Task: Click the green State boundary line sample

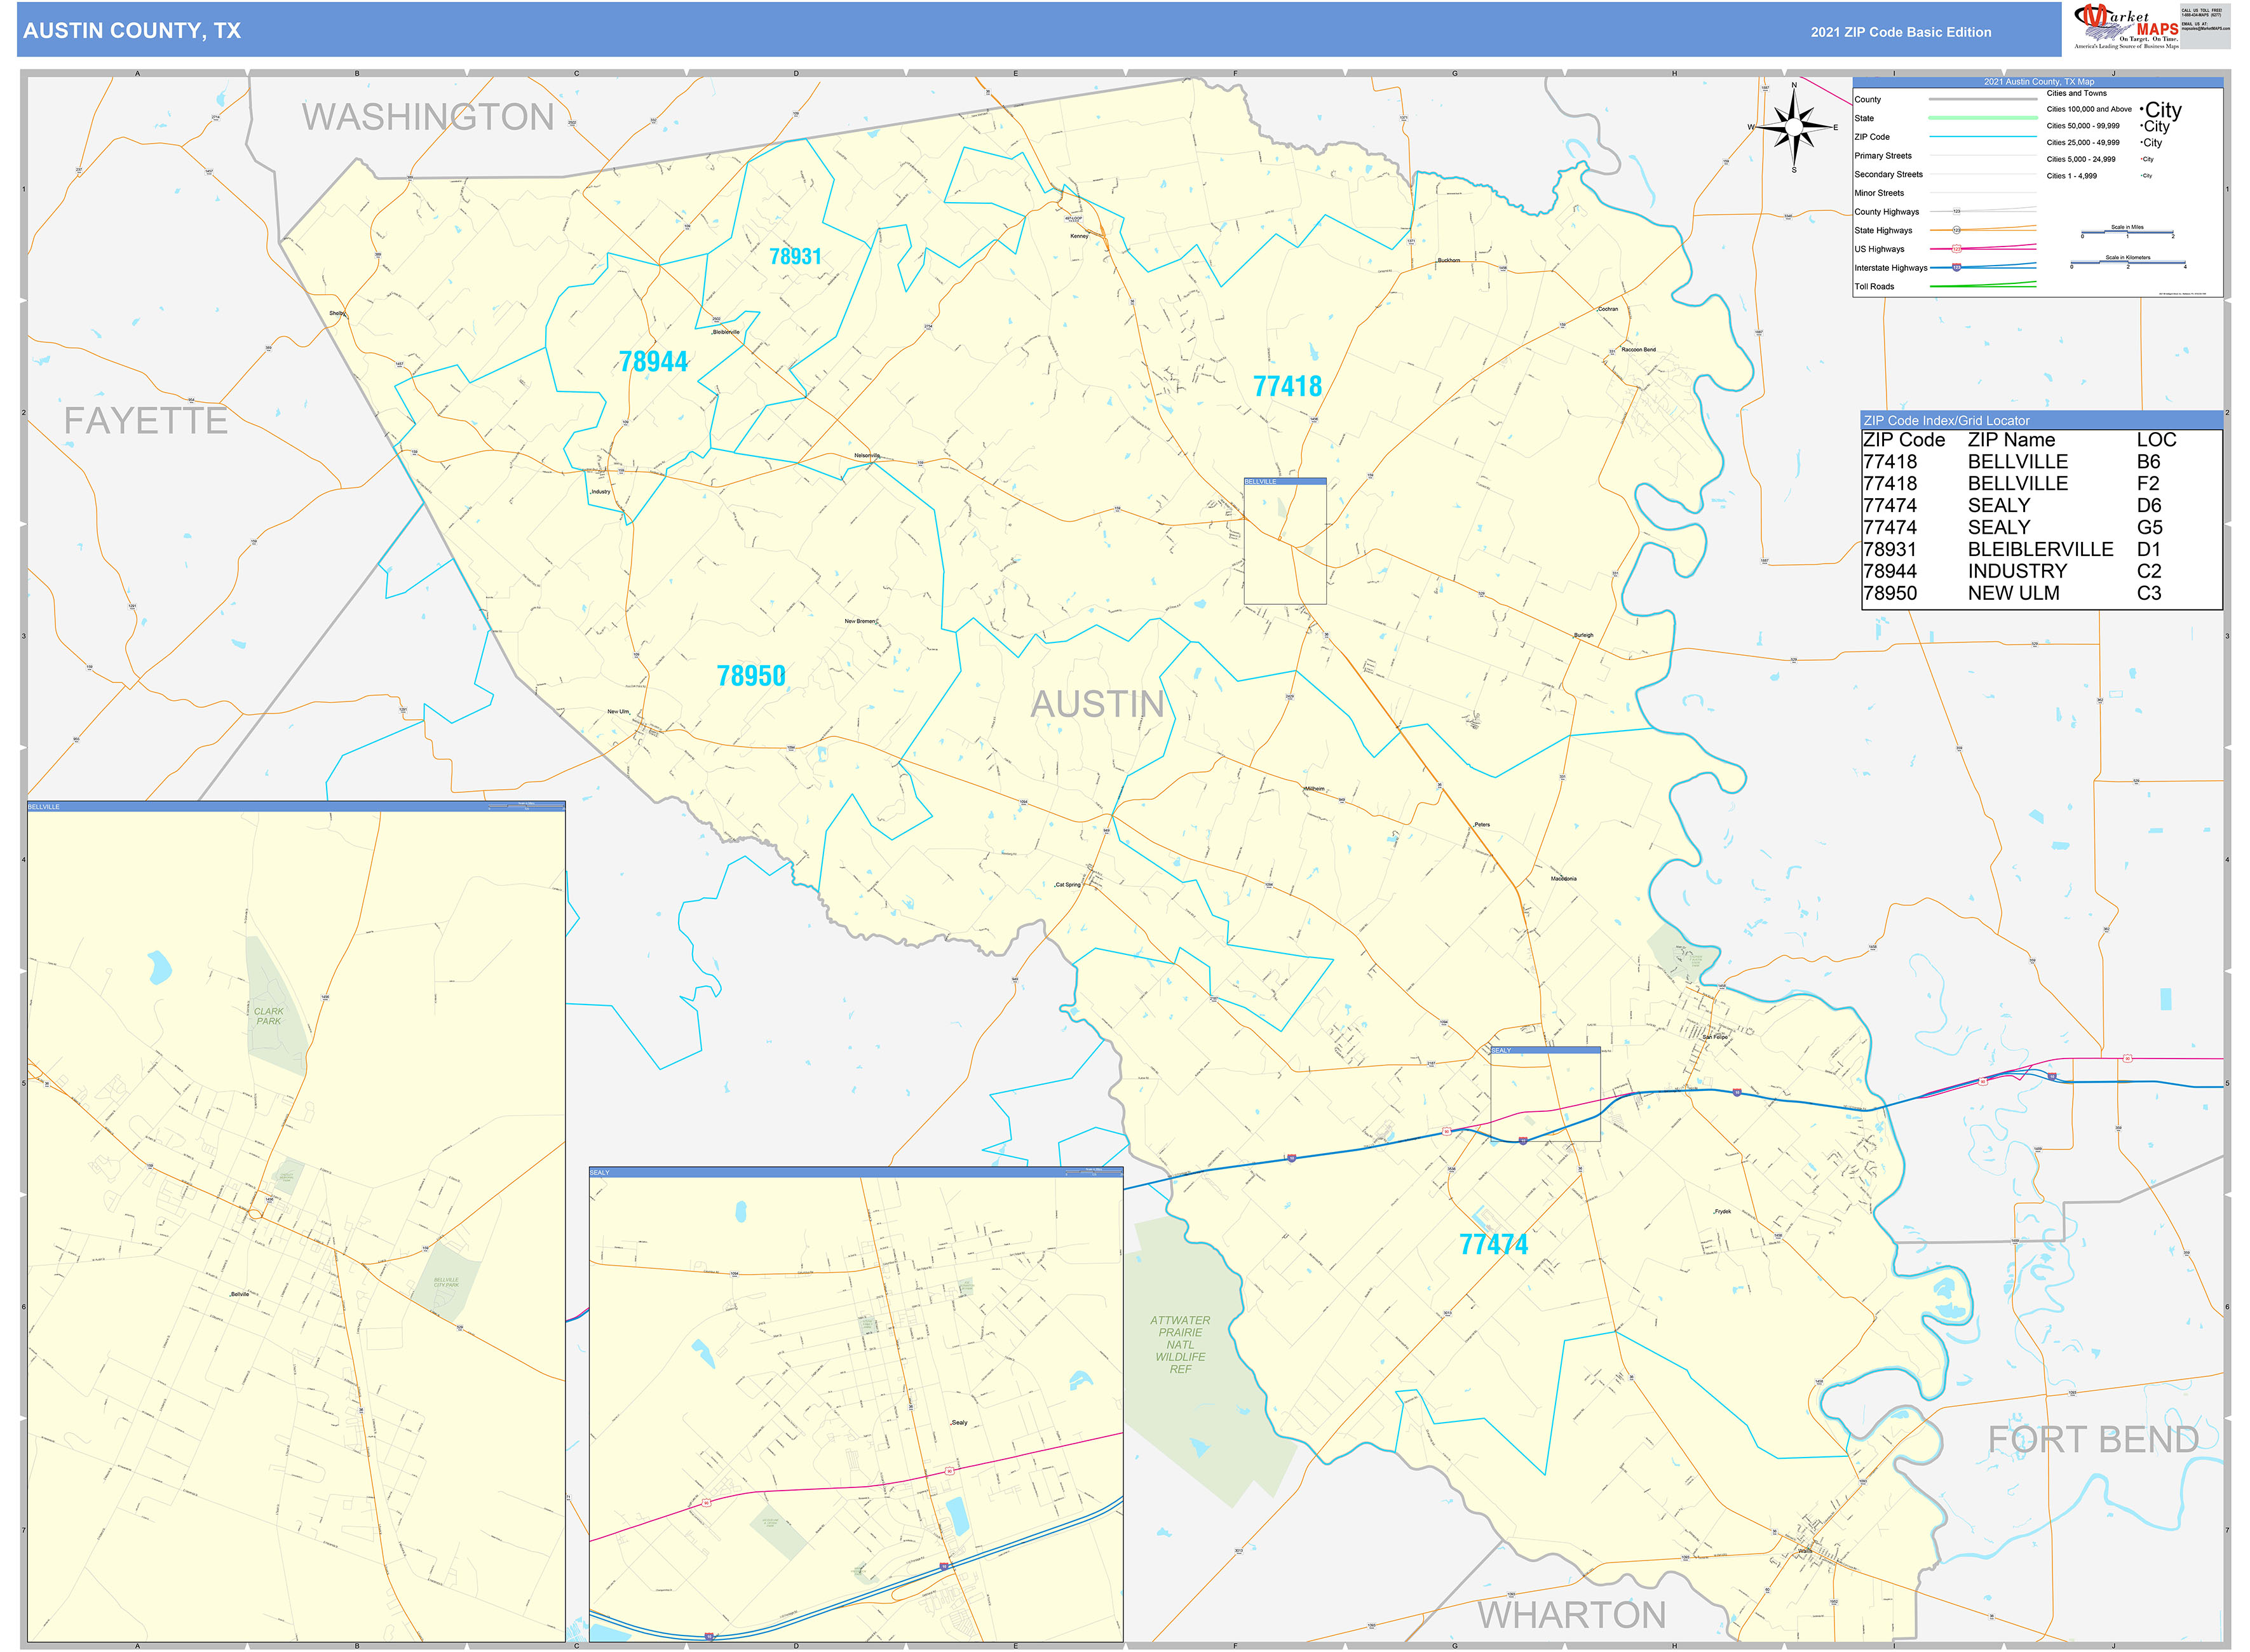Action: point(1982,118)
